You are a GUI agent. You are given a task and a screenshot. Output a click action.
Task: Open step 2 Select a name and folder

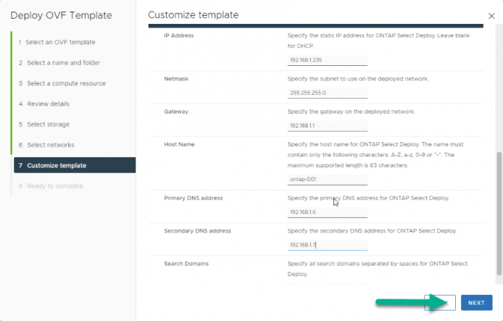pyautogui.click(x=59, y=62)
